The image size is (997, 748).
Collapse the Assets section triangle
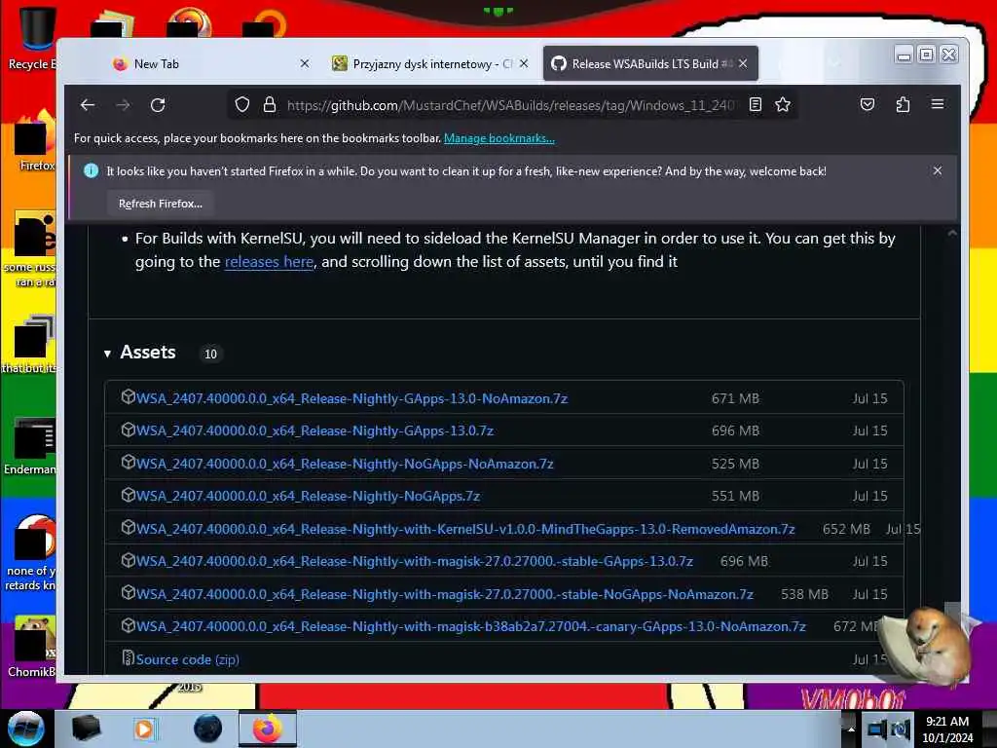[x=107, y=354]
